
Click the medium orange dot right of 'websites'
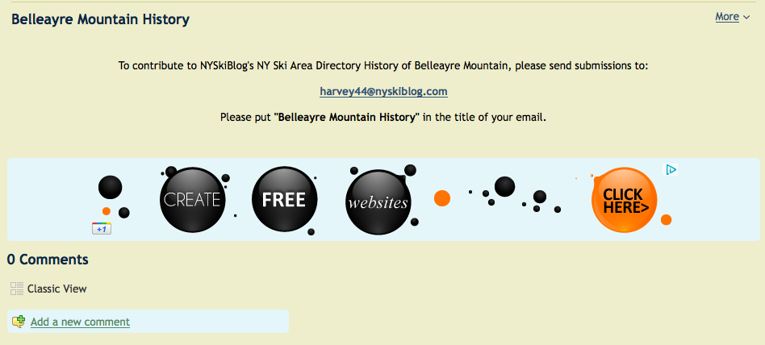pos(442,198)
